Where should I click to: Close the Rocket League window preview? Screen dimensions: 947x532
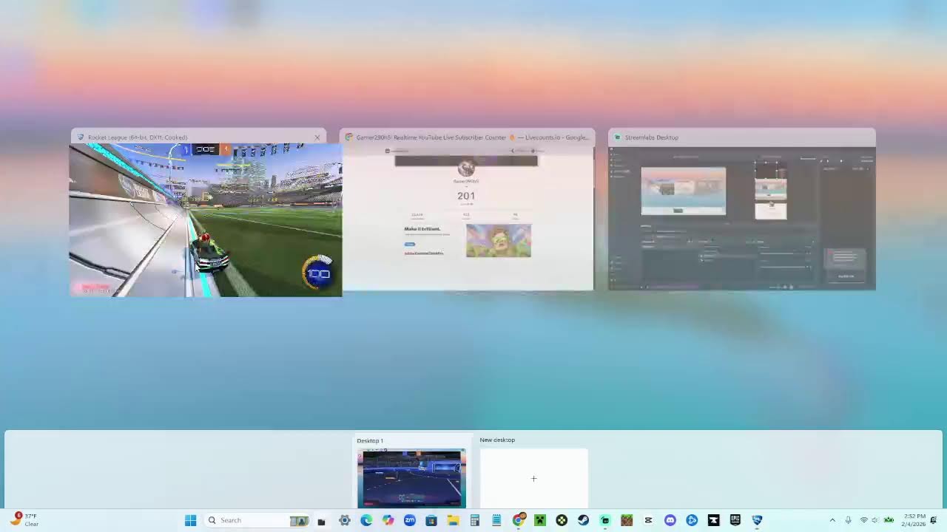[317, 137]
